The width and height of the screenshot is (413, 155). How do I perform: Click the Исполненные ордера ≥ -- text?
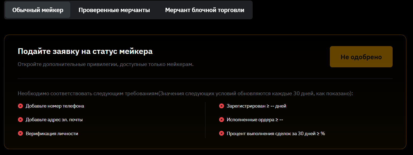click(255, 120)
